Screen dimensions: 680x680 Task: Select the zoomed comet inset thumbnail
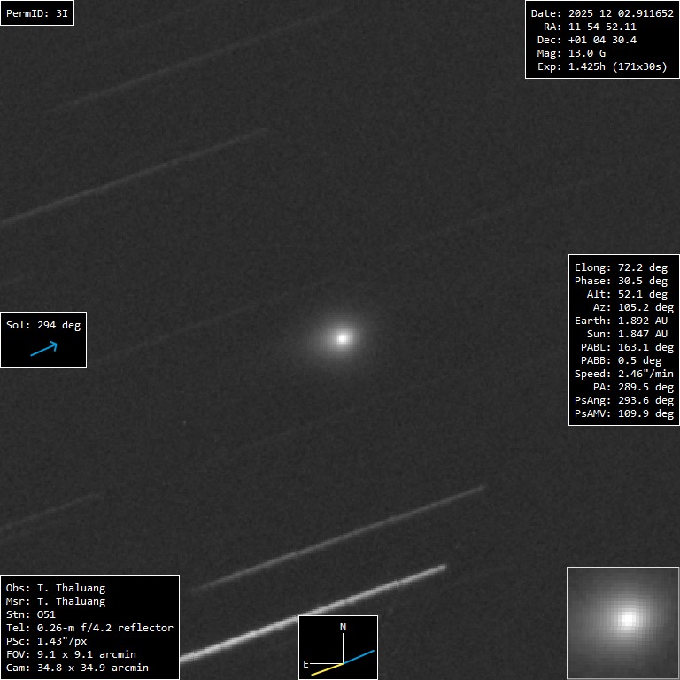pos(622,622)
